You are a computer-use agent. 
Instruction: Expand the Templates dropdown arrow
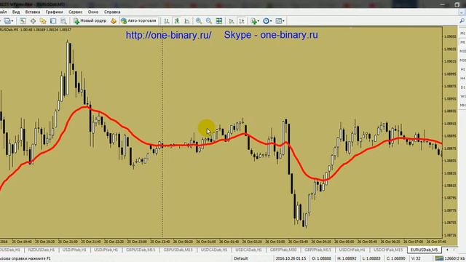tap(283, 21)
